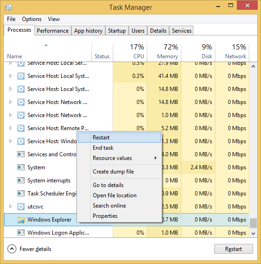
Task: Select Open file location in context menu
Action: point(119,195)
